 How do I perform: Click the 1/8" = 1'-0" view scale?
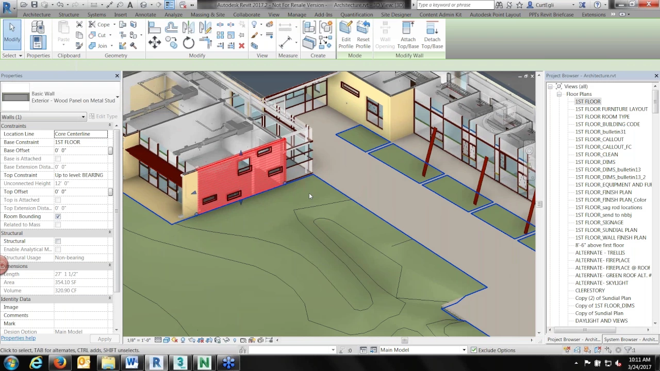[139, 340]
